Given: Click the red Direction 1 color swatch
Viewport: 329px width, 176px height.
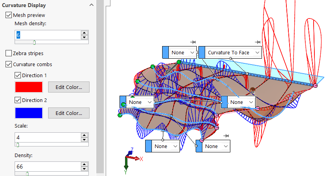Looking at the screenshot, I should pos(29,87).
